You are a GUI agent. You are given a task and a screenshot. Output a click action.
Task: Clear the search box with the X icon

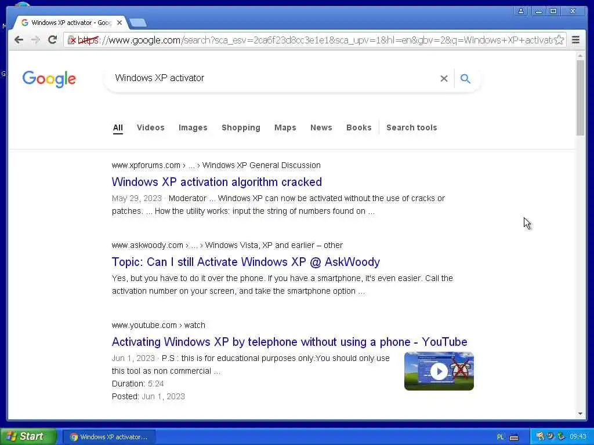pos(444,78)
